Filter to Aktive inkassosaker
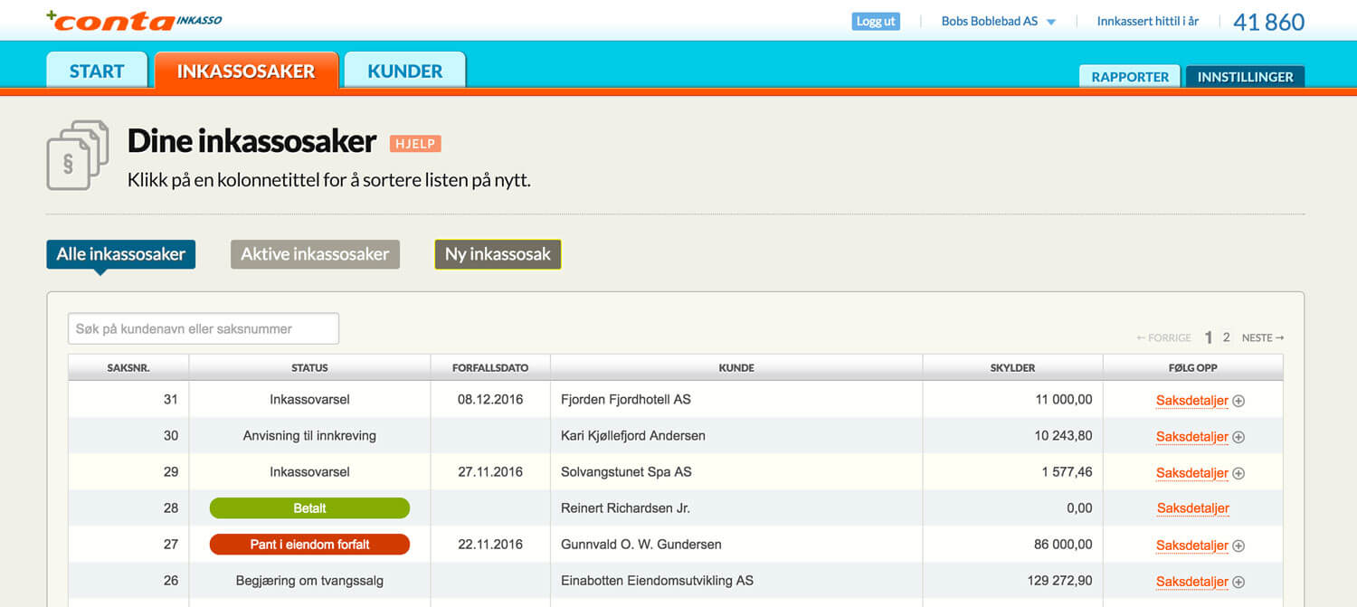Screen dimensions: 1357x607 [315, 254]
